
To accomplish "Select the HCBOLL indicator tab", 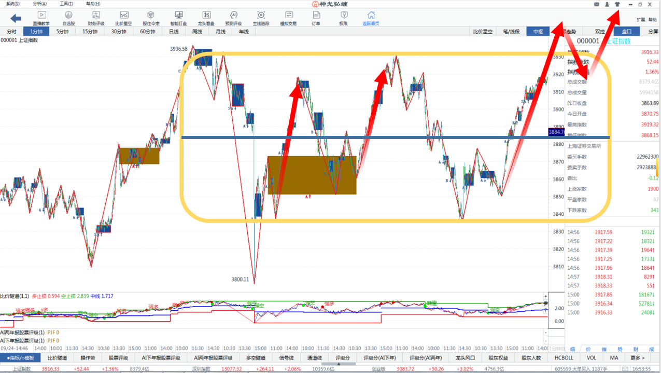I will (x=564, y=357).
